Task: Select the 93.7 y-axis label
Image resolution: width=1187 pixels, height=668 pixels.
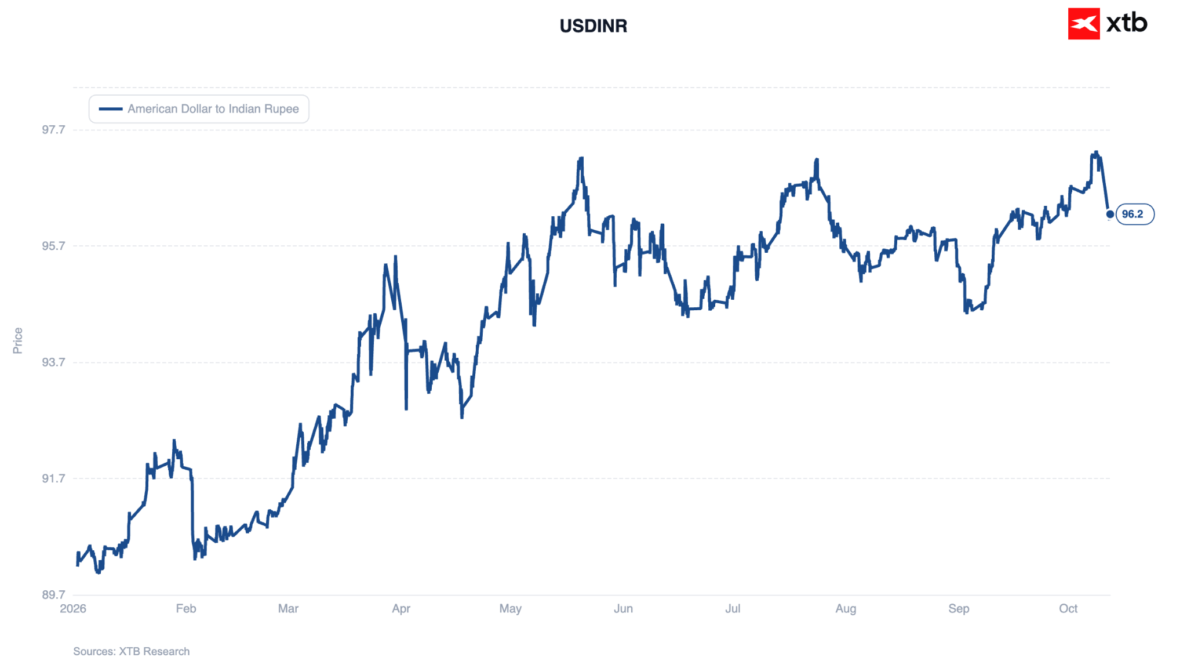Action: pos(53,362)
